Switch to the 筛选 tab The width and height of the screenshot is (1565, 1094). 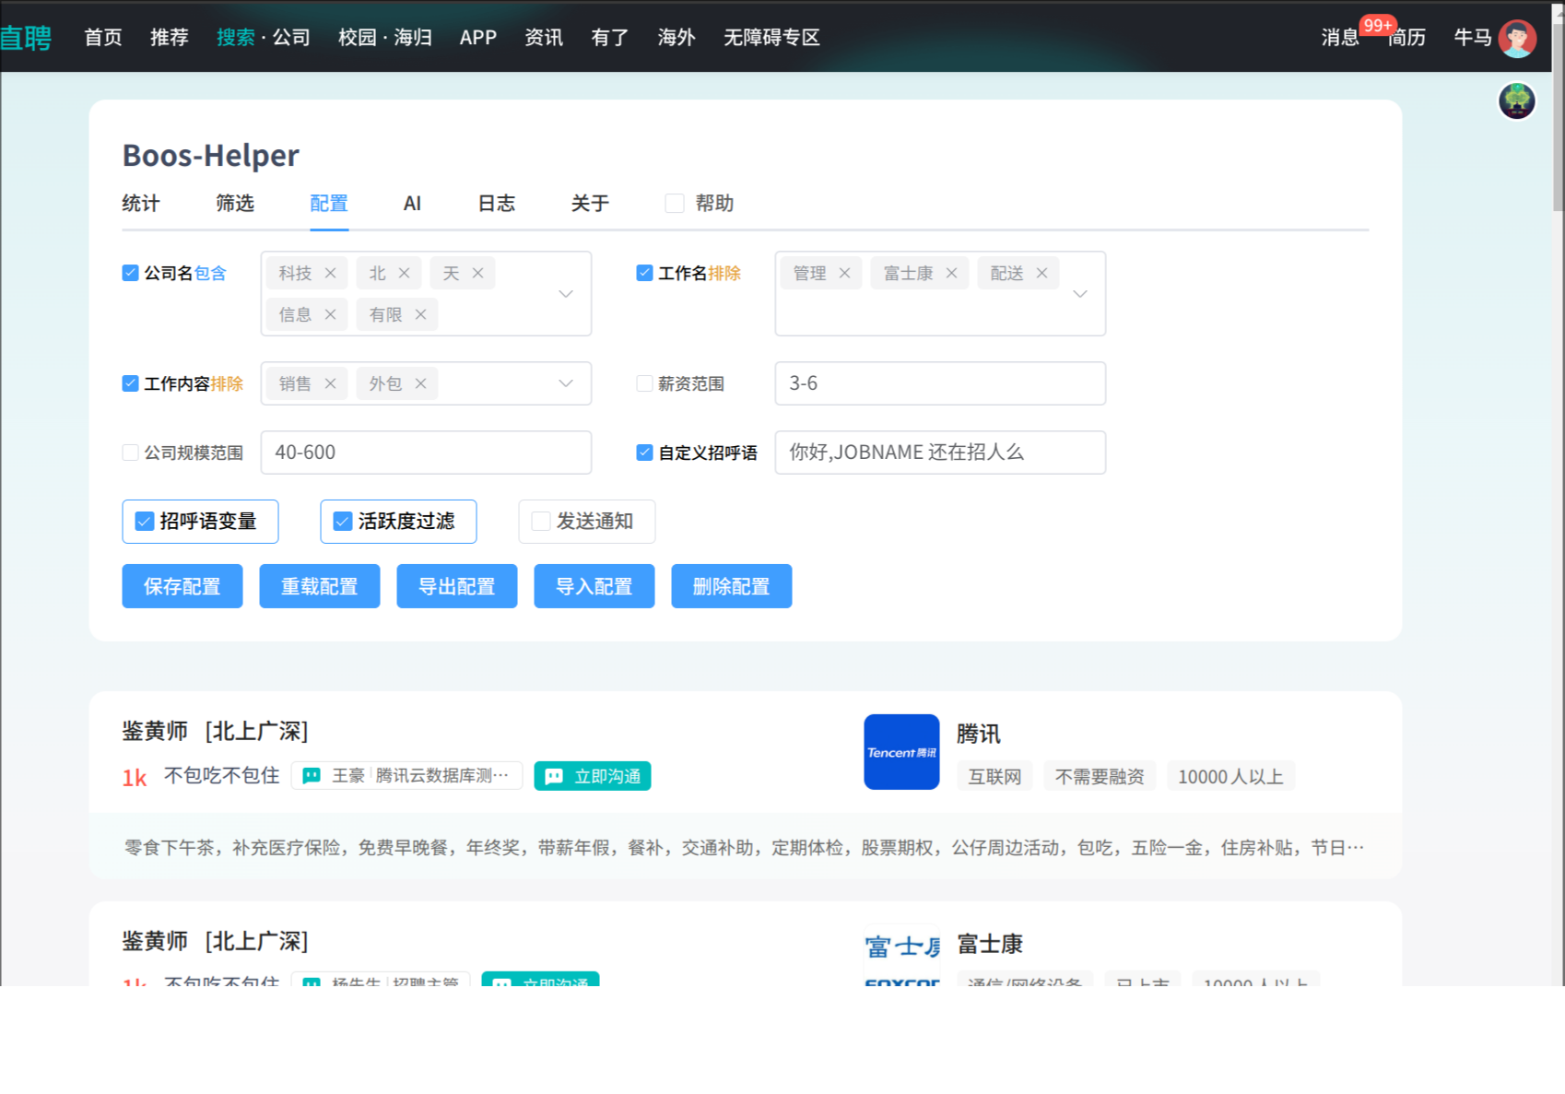(x=234, y=204)
